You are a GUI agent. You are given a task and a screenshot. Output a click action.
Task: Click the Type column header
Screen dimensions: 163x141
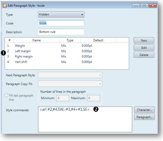click(70, 40)
